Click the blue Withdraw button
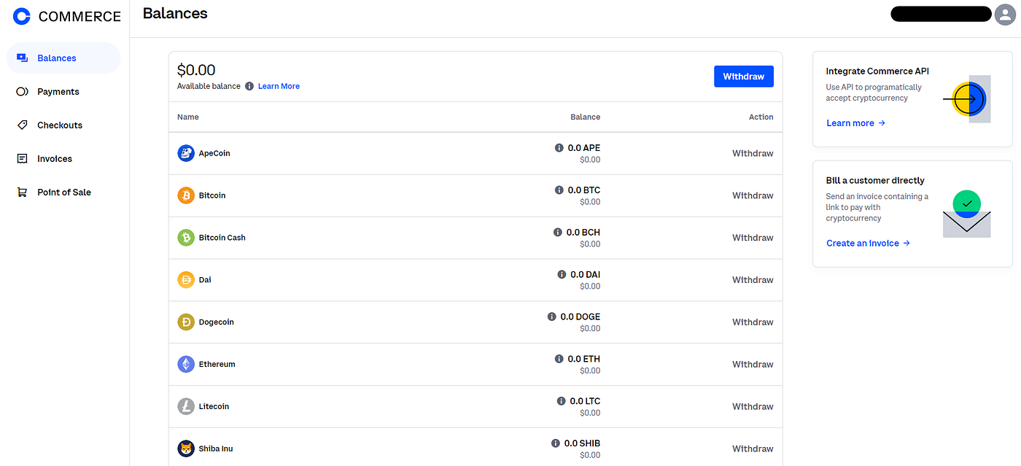Screen dimensions: 1021x466 tap(743, 77)
